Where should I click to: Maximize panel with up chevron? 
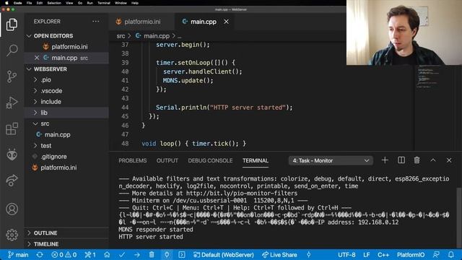pos(433,160)
